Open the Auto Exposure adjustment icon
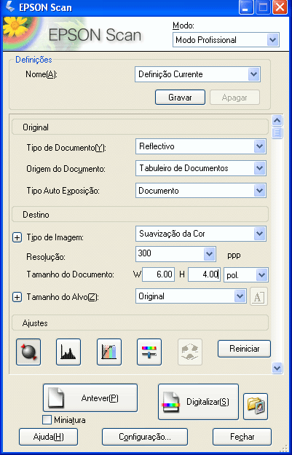The height and width of the screenshot is (455, 292). pos(28,352)
